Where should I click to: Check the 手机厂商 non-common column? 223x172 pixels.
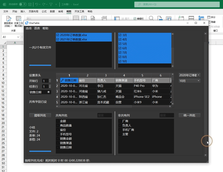coord(120,130)
